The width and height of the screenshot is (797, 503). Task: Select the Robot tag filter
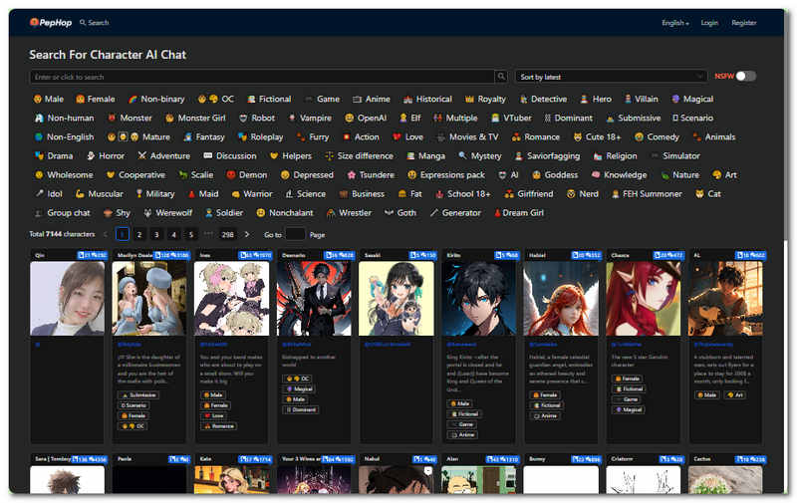pos(257,118)
